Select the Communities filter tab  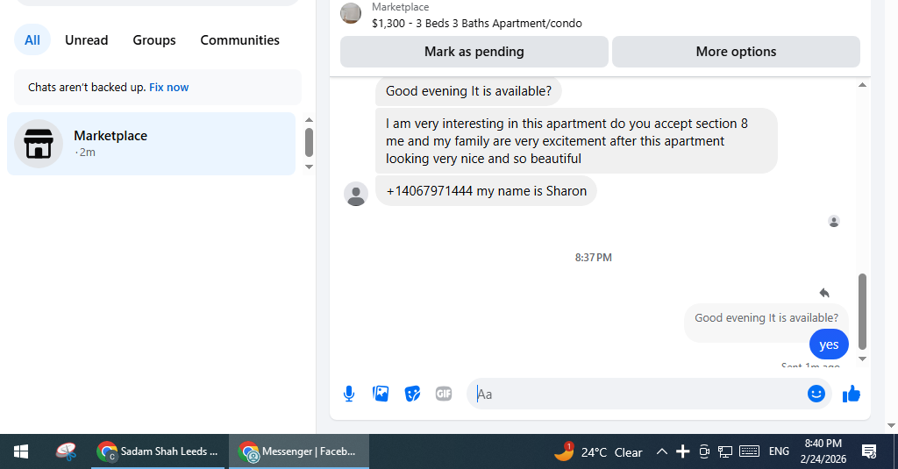click(240, 40)
